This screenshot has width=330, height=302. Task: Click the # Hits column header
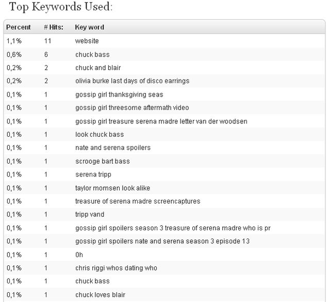click(x=54, y=27)
